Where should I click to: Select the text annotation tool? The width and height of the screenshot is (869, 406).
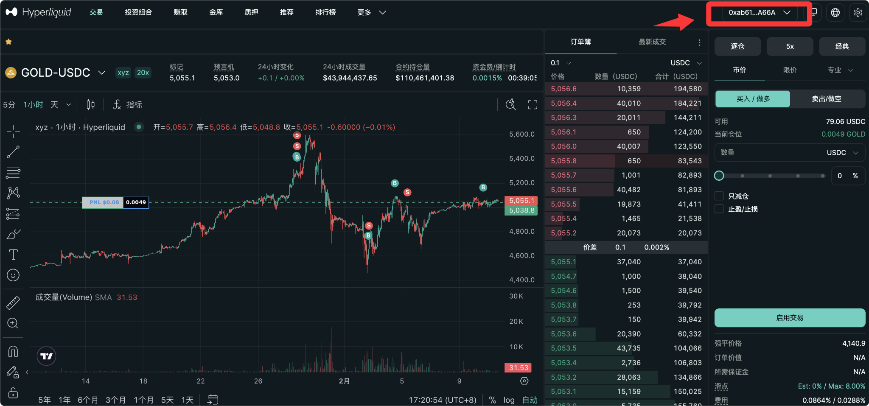[x=13, y=255]
